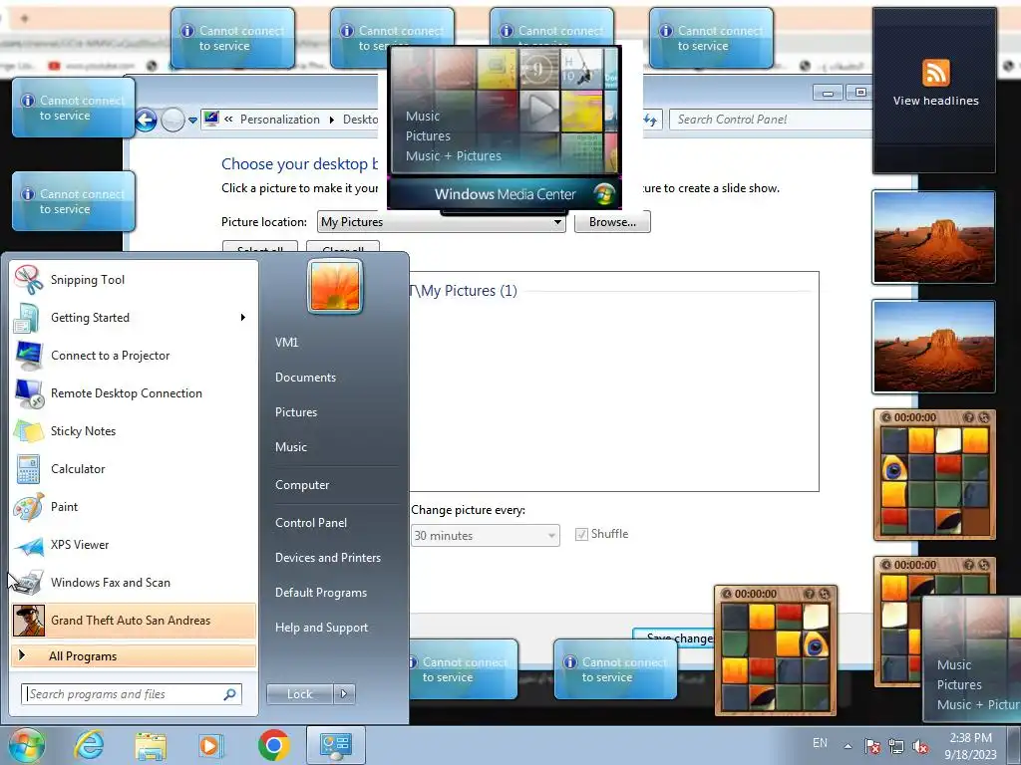
Task: Click Action Center flag tray icon
Action: point(871,745)
